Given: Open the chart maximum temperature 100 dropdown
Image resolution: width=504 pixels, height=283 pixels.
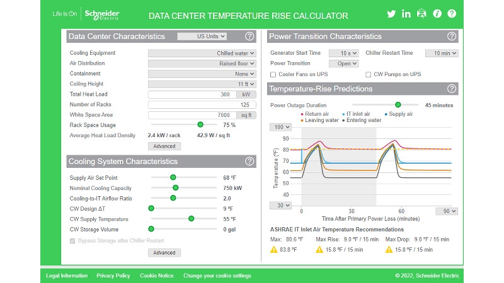Looking at the screenshot, I should point(280,127).
